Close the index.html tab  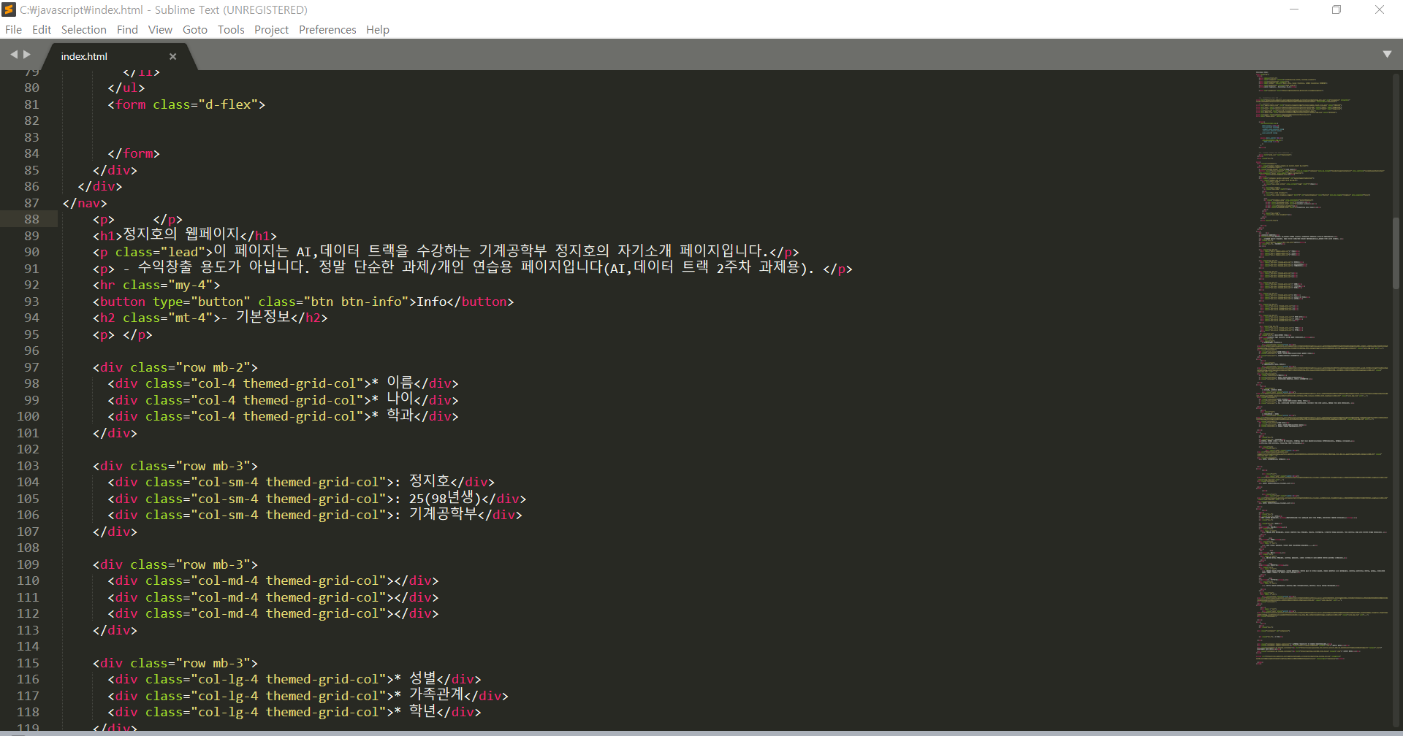click(x=173, y=56)
